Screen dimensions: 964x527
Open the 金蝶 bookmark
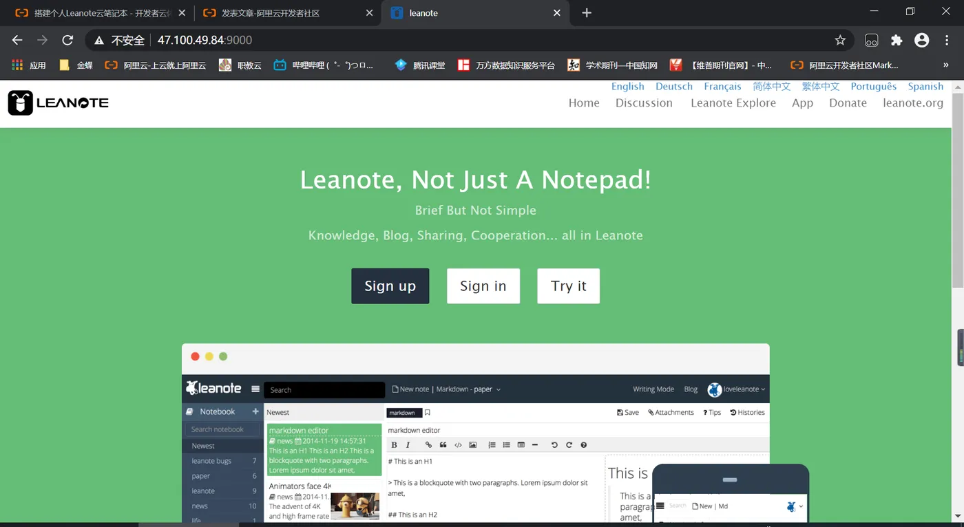coord(76,65)
